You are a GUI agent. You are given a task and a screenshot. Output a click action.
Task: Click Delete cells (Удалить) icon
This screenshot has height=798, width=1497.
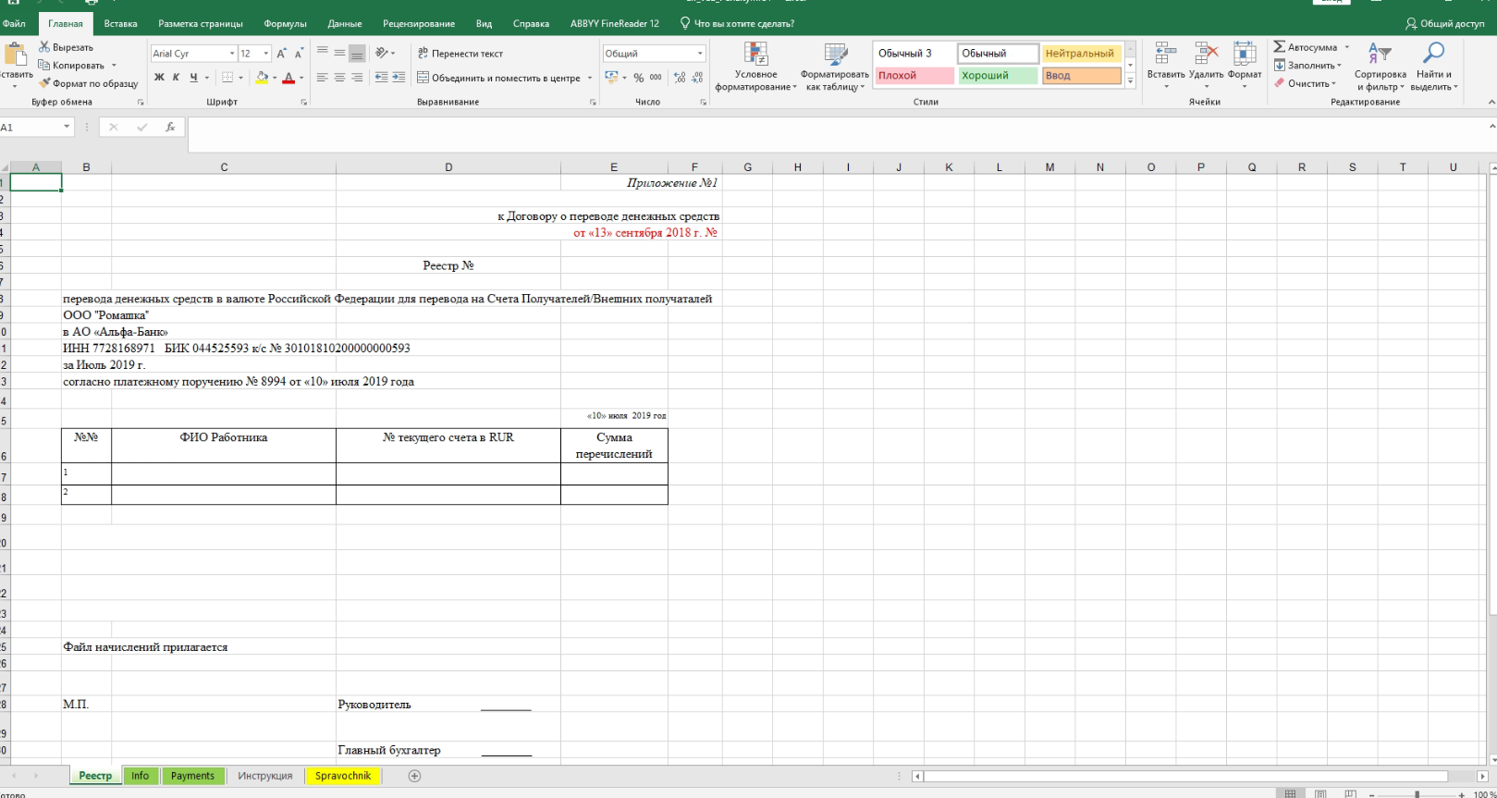(x=1206, y=54)
